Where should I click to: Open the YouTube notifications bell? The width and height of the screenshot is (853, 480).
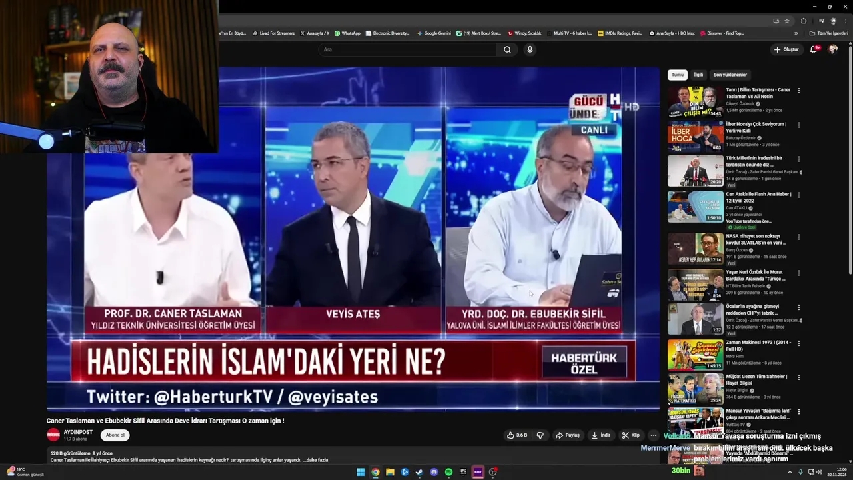coord(814,49)
